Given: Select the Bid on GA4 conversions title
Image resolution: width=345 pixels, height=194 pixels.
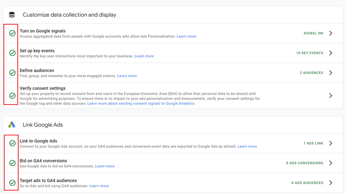Looking at the screenshot, I should (44, 160).
